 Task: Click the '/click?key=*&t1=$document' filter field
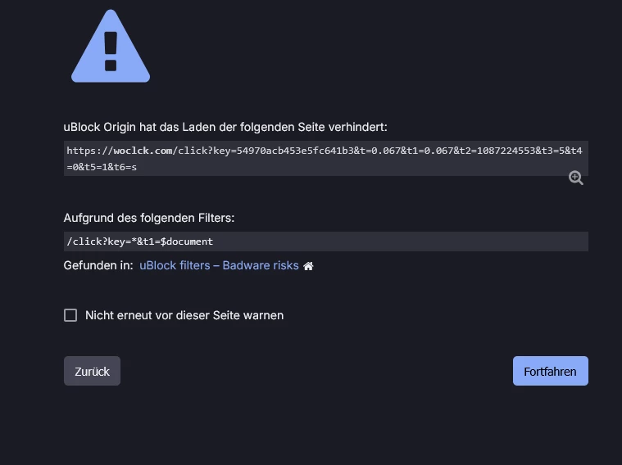tap(325, 242)
